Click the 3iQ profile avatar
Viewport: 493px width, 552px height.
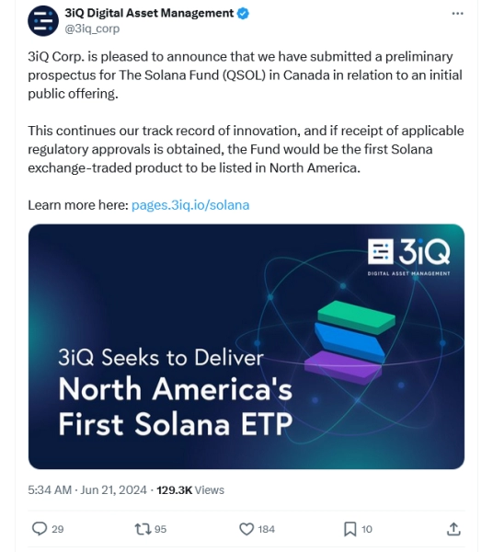pos(43,21)
